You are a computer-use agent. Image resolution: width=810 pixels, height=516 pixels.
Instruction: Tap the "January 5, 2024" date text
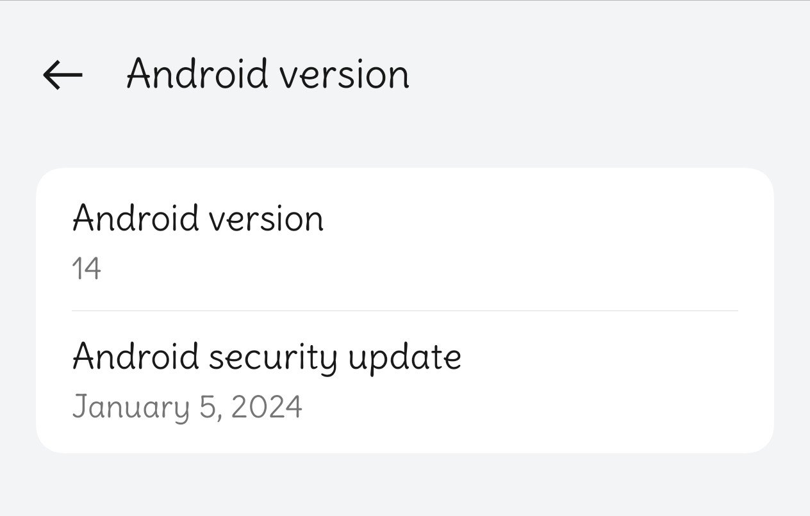pyautogui.click(x=186, y=407)
